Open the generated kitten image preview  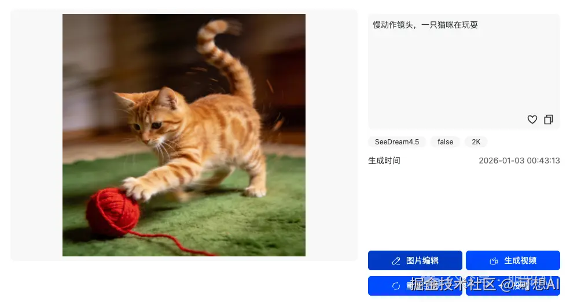(184, 135)
